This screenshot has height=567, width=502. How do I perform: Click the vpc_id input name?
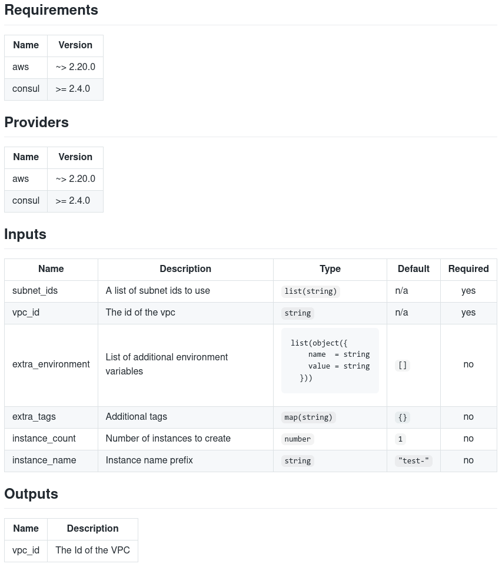pos(26,313)
